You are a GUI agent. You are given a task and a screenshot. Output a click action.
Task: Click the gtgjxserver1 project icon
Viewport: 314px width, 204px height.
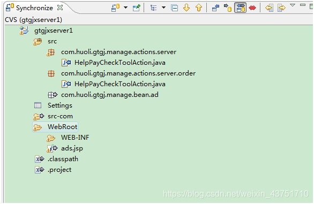click(x=24, y=31)
